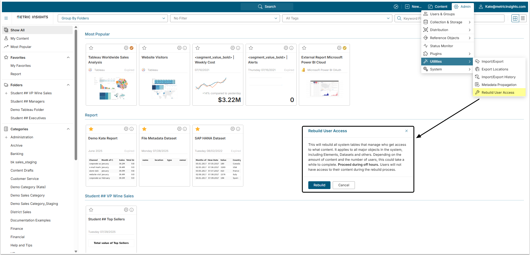
Task: Click the gear icon on Student ## Top Sellers
Action: click(x=126, y=210)
